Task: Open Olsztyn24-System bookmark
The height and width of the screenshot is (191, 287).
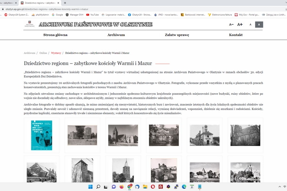Action: 16,15
